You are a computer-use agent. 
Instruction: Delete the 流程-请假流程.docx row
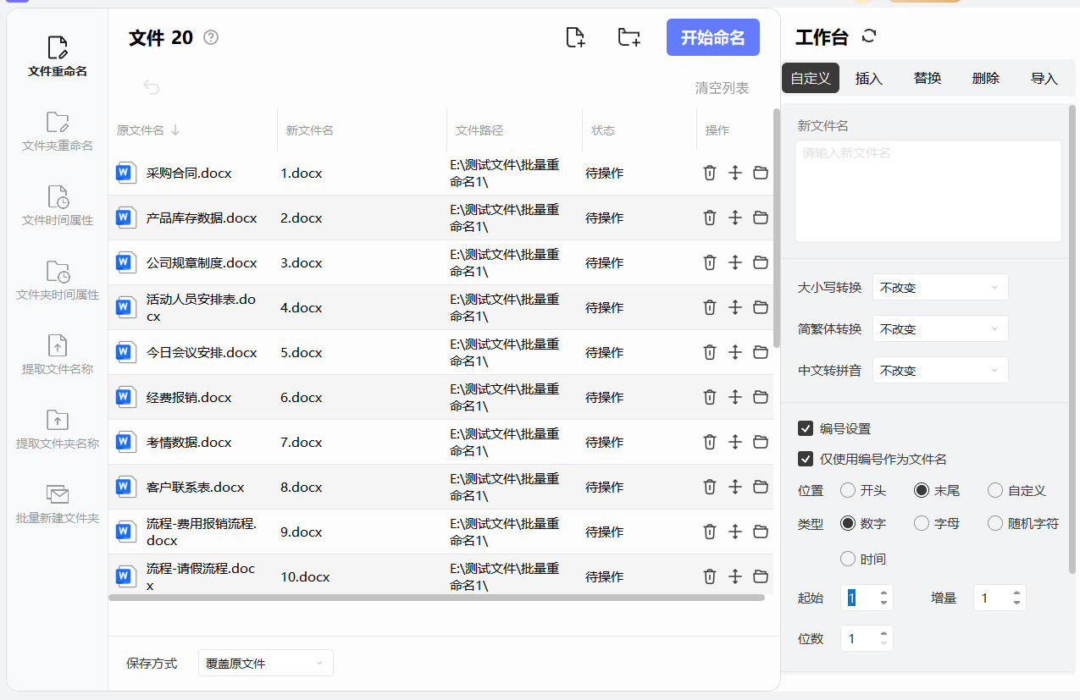coord(710,576)
